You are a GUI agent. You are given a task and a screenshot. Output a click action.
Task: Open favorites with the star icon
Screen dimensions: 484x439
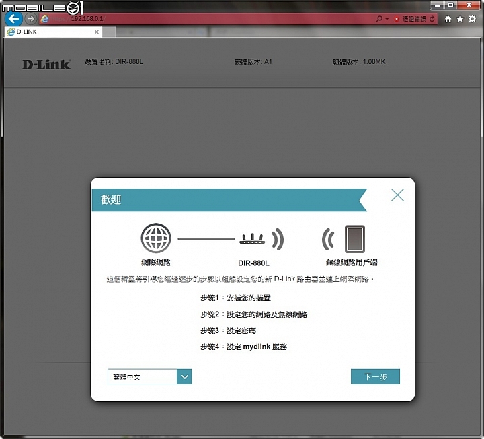click(460, 19)
